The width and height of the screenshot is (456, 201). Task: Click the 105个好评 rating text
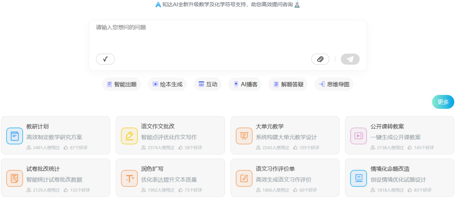click(309, 147)
